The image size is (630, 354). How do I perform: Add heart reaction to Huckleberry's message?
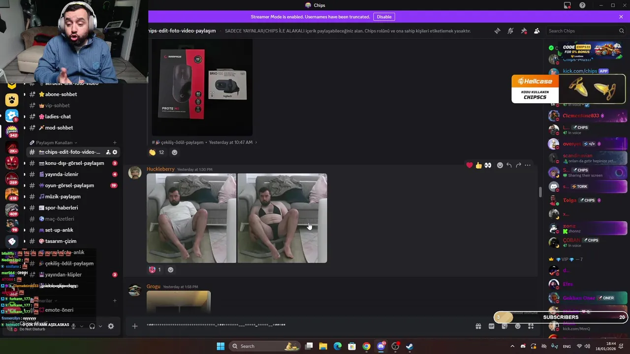click(470, 165)
